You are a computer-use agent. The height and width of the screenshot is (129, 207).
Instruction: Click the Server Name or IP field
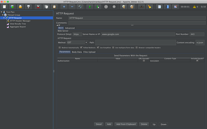(138, 34)
